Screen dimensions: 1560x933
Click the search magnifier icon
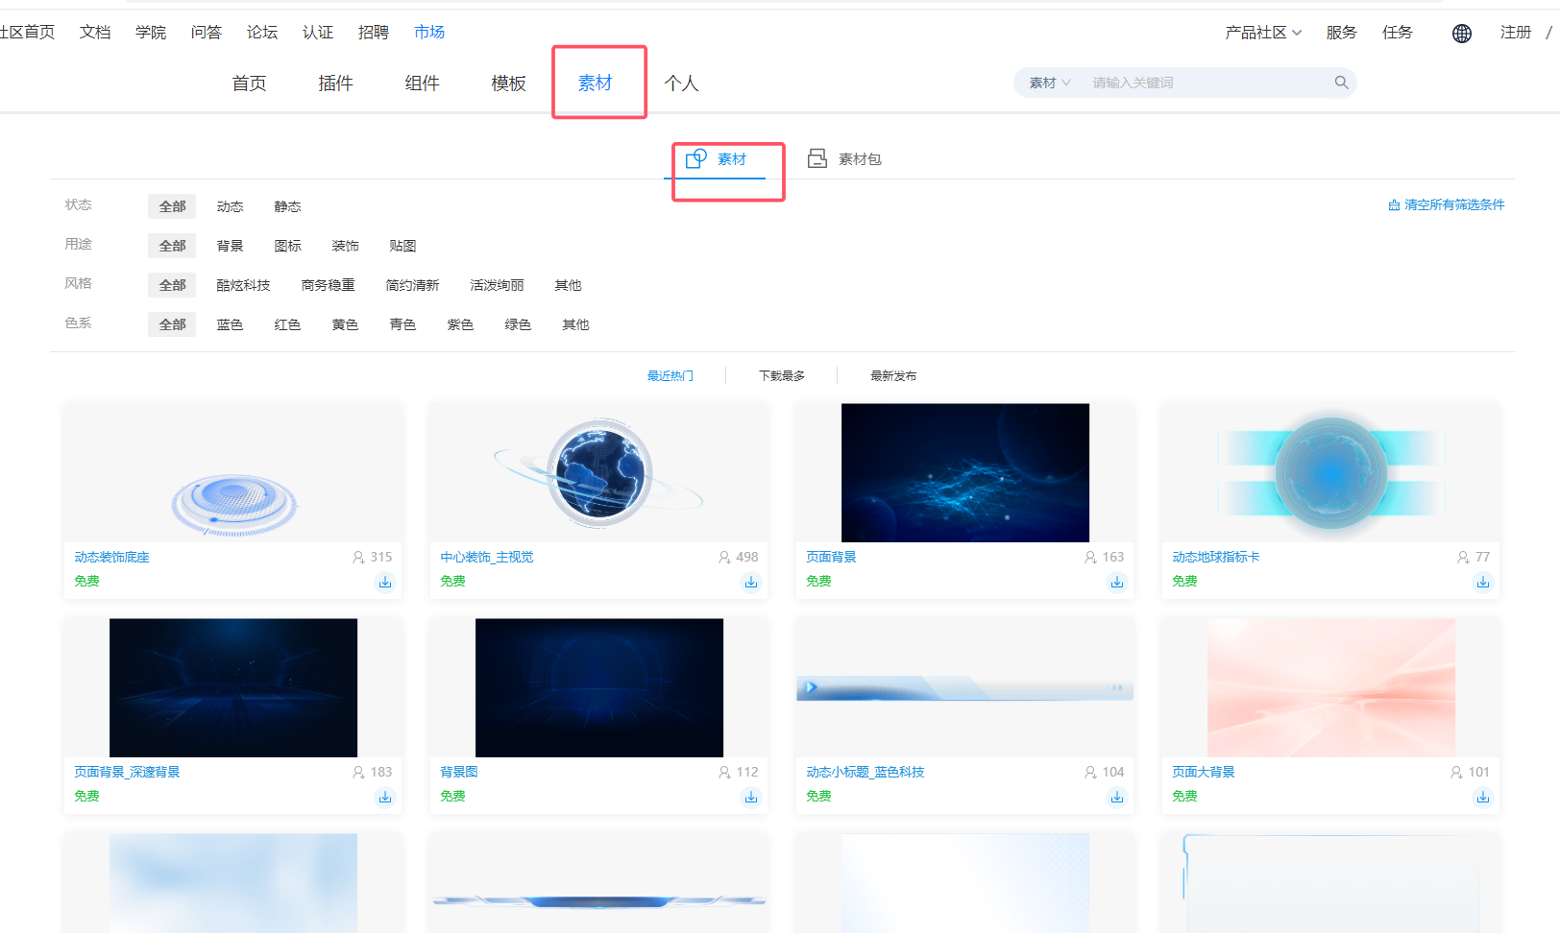[1341, 83]
